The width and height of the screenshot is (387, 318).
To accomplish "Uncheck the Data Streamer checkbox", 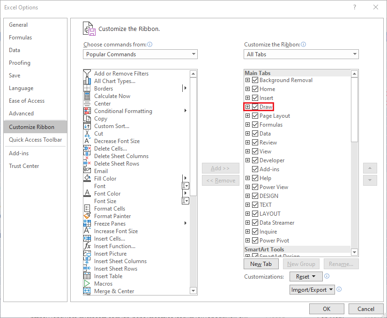I will coord(255,223).
